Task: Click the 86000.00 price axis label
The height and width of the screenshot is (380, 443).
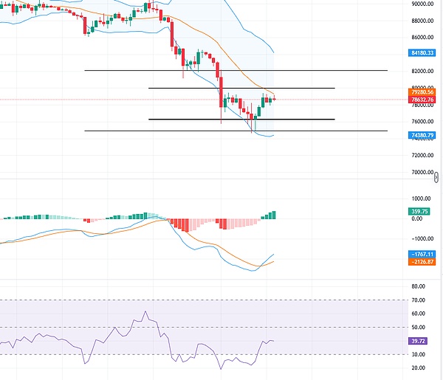Action: coord(422,37)
